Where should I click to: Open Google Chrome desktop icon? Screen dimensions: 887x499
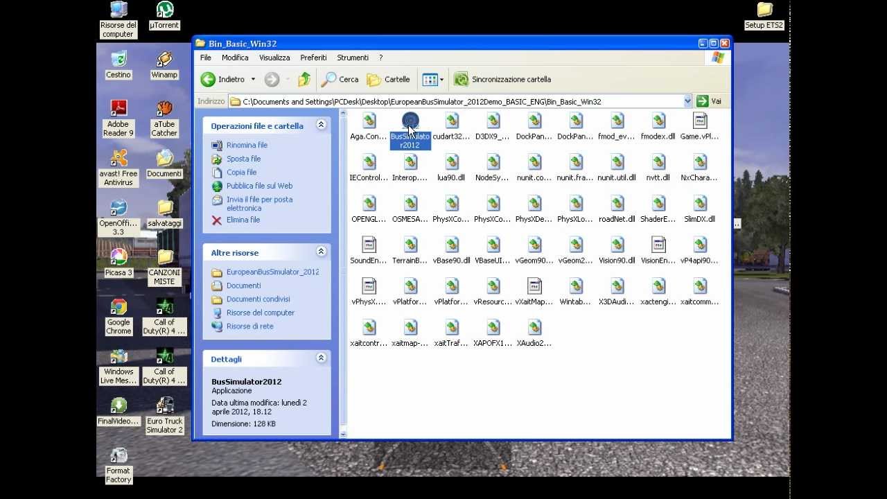[118, 317]
